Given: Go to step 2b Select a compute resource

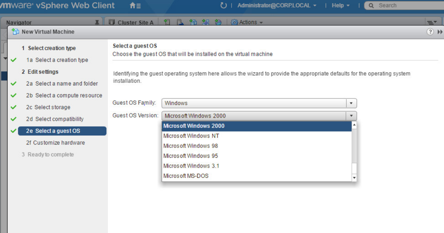Looking at the screenshot, I should [64, 95].
